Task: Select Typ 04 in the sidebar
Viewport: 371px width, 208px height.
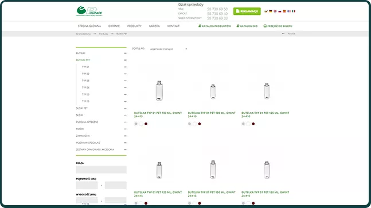Action: [85, 87]
